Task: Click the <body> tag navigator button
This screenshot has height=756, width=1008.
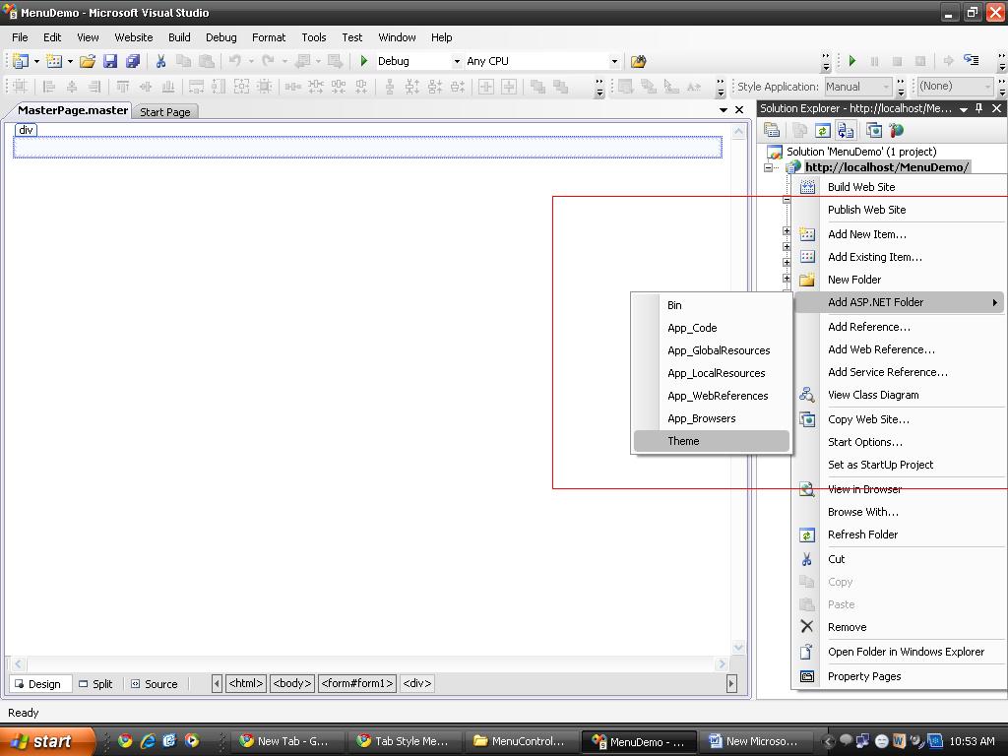Action: coord(292,683)
